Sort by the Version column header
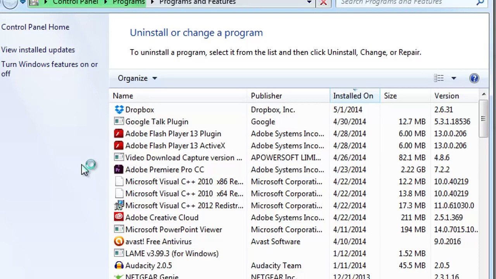 point(455,96)
